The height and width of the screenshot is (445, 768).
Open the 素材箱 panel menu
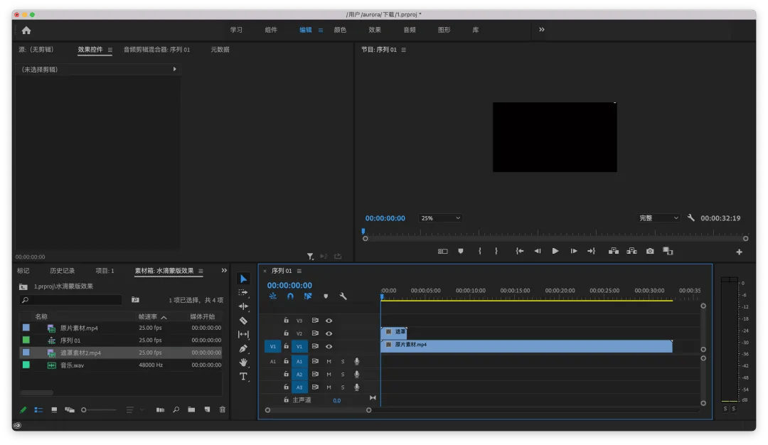click(x=201, y=272)
